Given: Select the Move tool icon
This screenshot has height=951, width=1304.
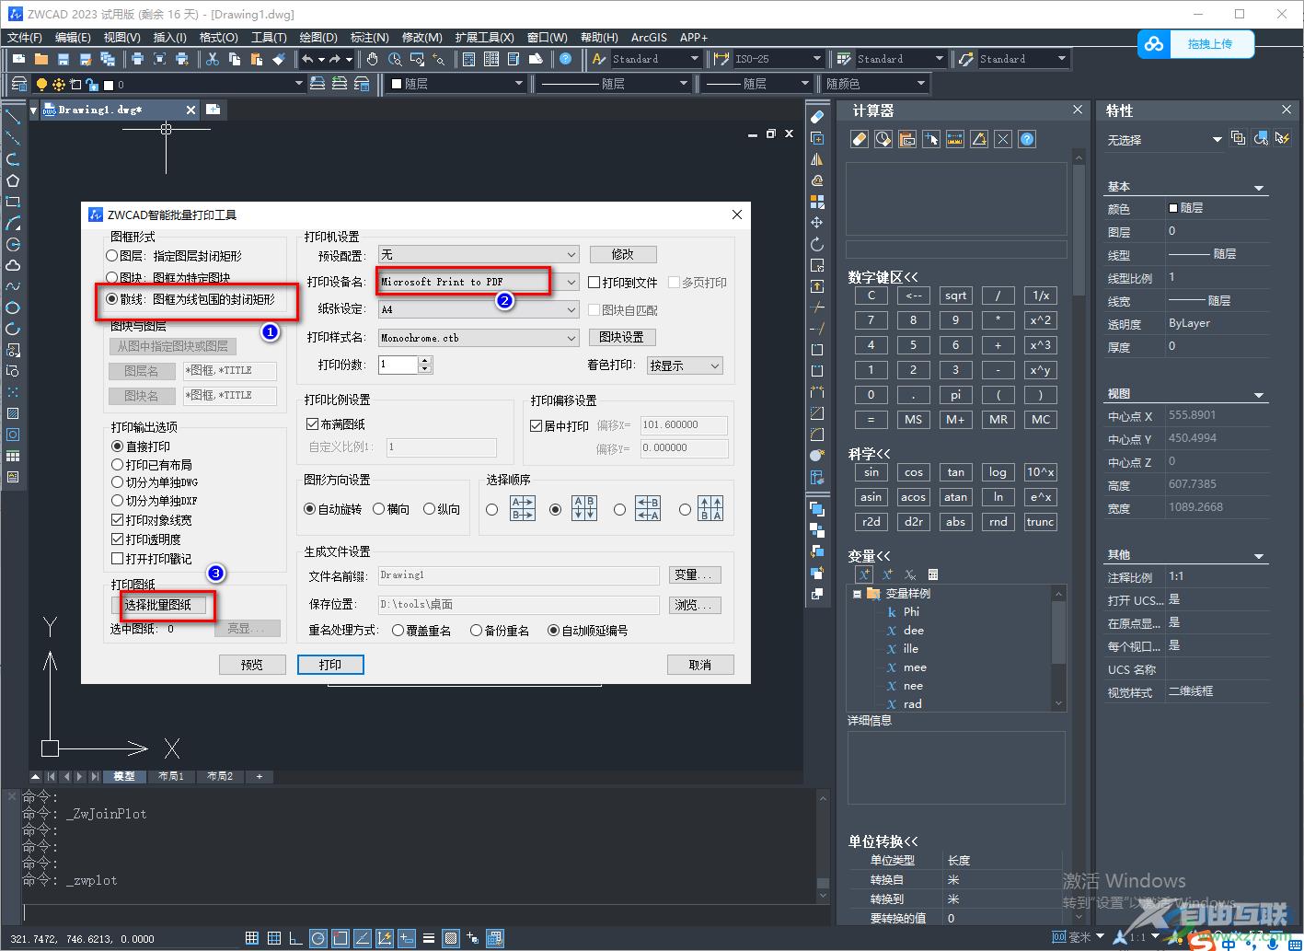Looking at the screenshot, I should click(817, 223).
